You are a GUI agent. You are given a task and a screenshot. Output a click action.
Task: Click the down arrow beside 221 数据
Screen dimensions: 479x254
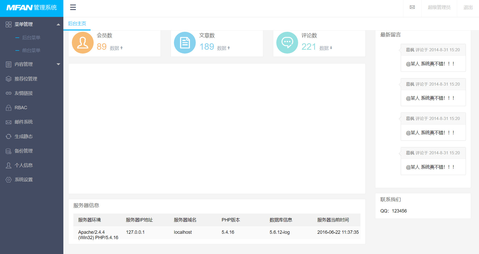331,48
